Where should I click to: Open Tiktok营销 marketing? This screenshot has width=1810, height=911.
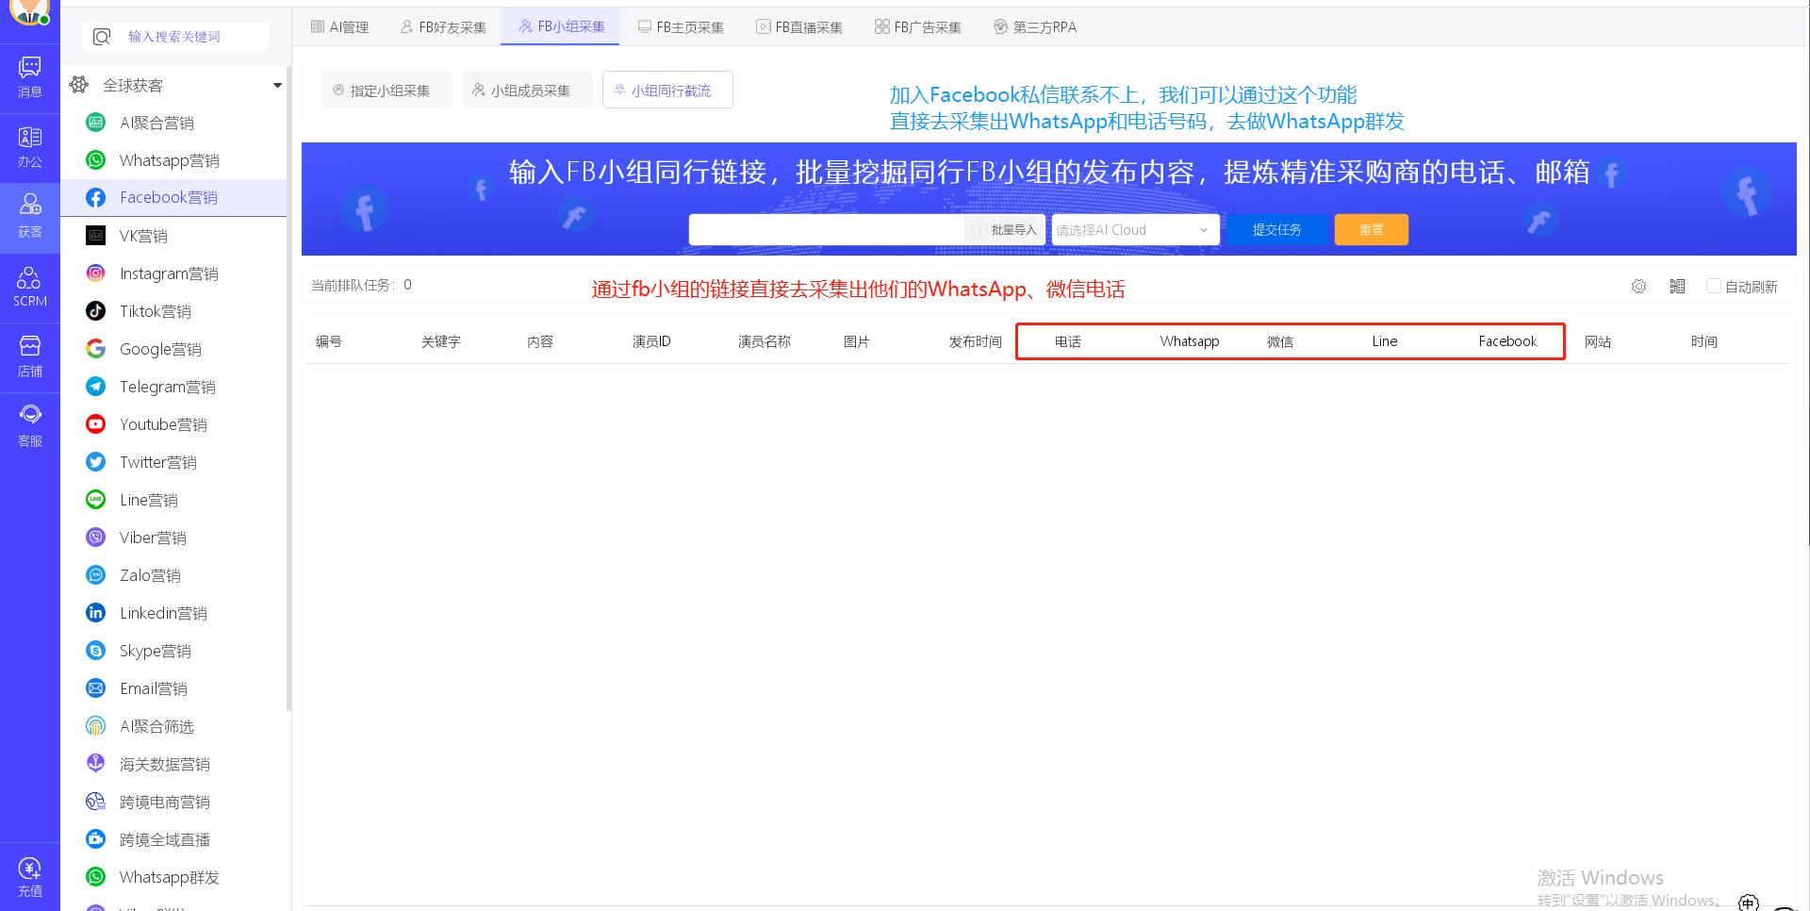point(156,311)
